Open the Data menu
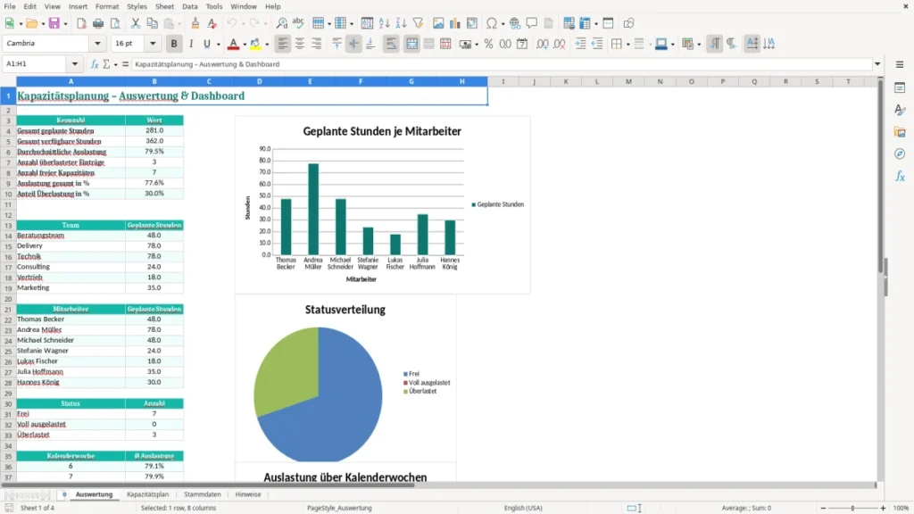 pyautogui.click(x=189, y=6)
